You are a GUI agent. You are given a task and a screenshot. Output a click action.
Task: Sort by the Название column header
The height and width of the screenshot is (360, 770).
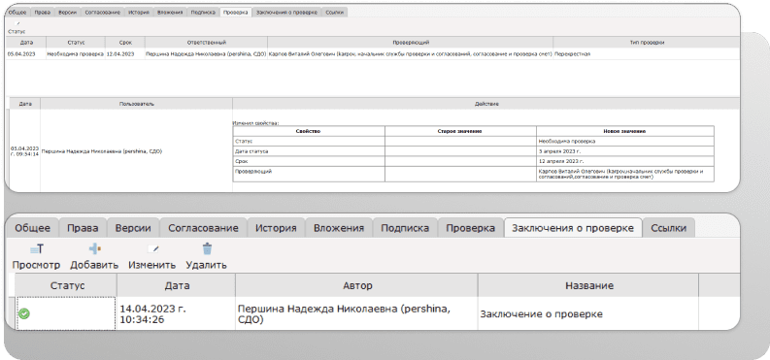tap(588, 285)
